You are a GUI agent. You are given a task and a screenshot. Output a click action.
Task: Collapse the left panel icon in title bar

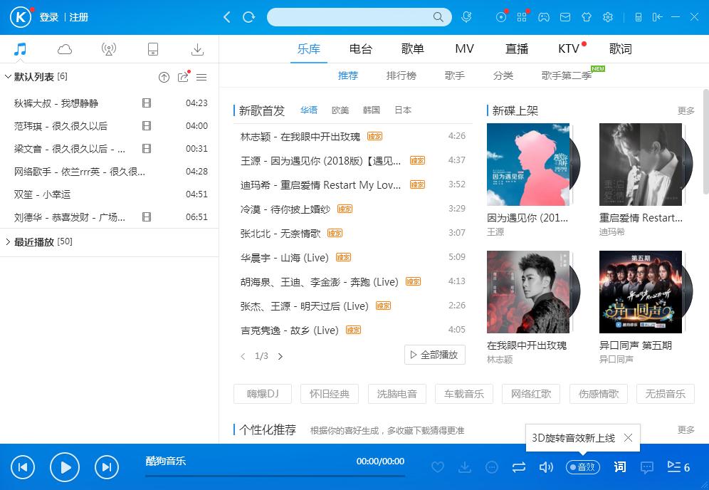[657, 17]
